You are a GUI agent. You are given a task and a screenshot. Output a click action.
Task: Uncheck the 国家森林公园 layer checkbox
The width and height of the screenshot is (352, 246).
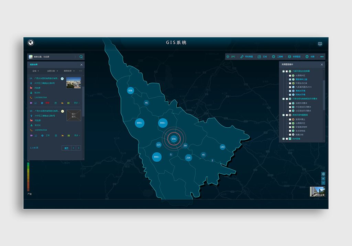[x=290, y=79]
